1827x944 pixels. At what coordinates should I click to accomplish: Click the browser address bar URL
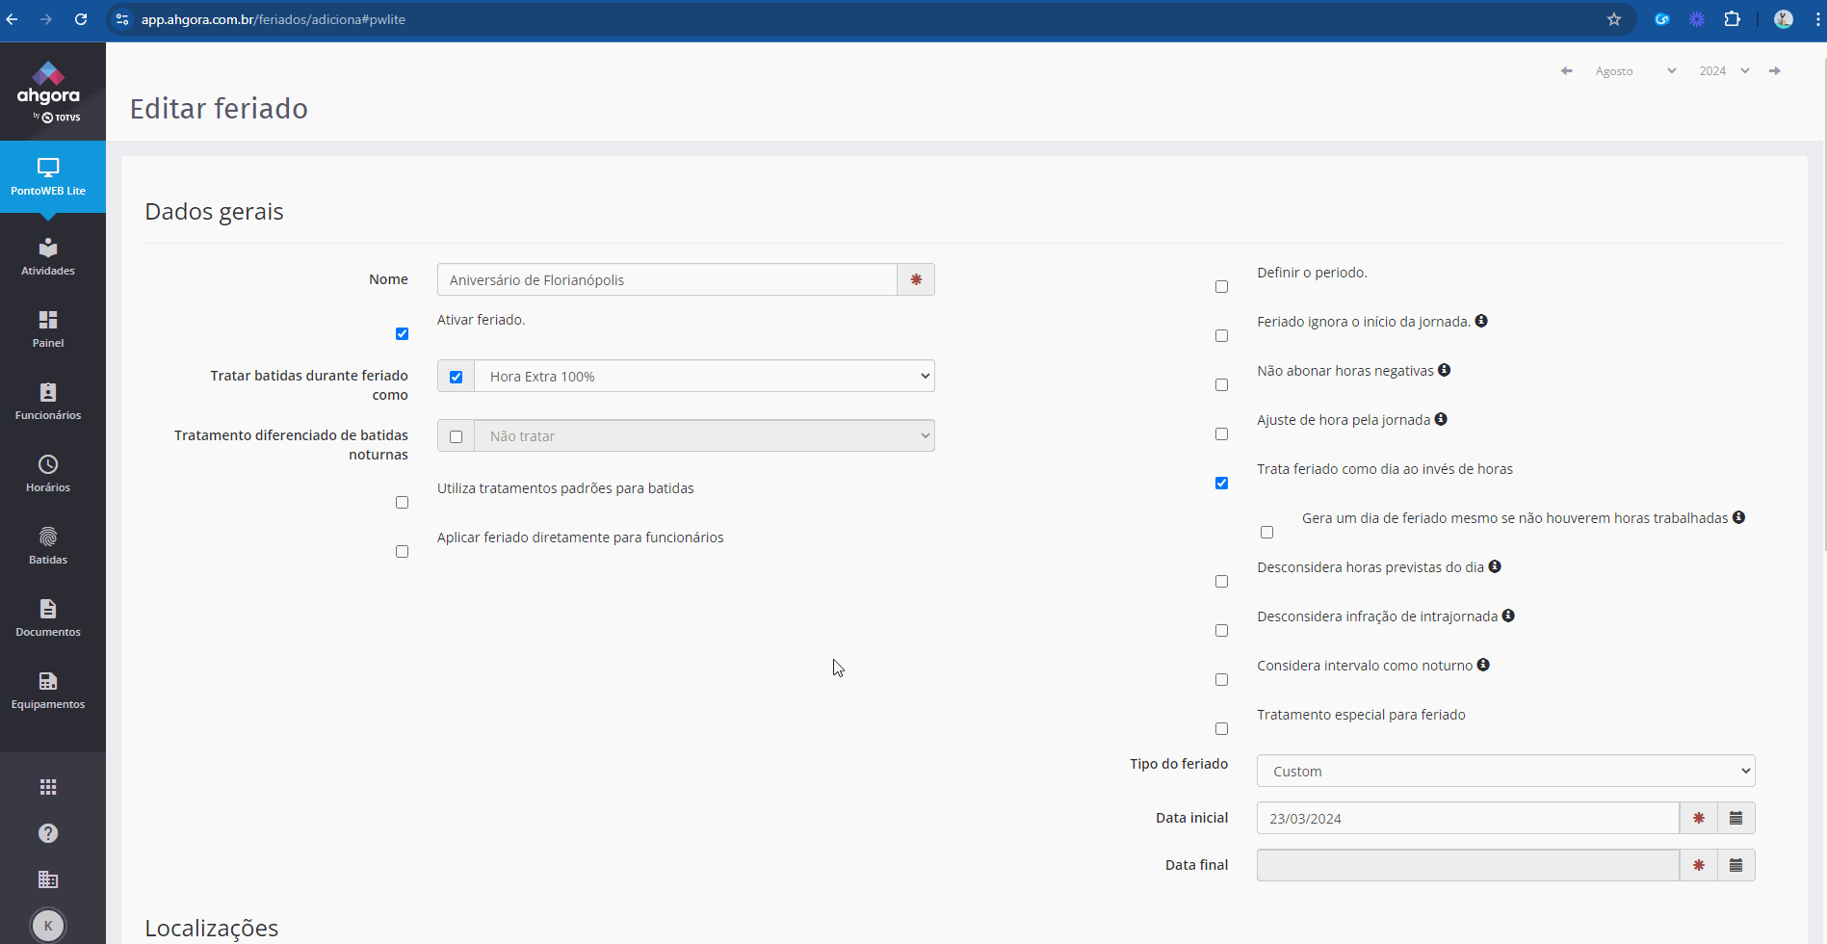pyautogui.click(x=274, y=19)
